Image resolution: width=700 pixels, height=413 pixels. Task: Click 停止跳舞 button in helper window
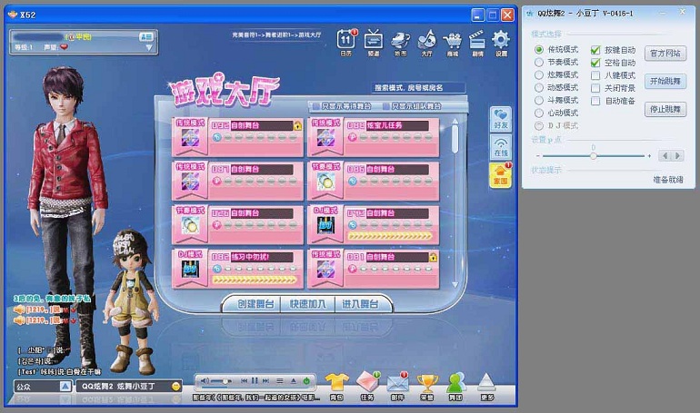coord(665,109)
